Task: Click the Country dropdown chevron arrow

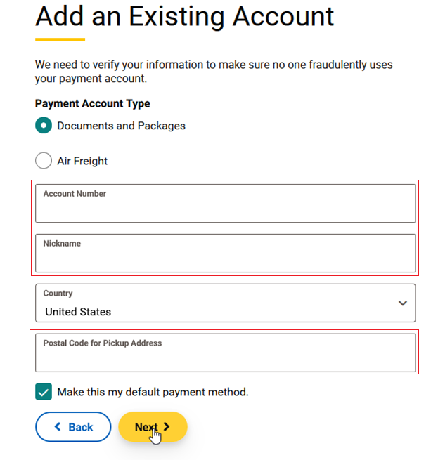Action: [402, 303]
